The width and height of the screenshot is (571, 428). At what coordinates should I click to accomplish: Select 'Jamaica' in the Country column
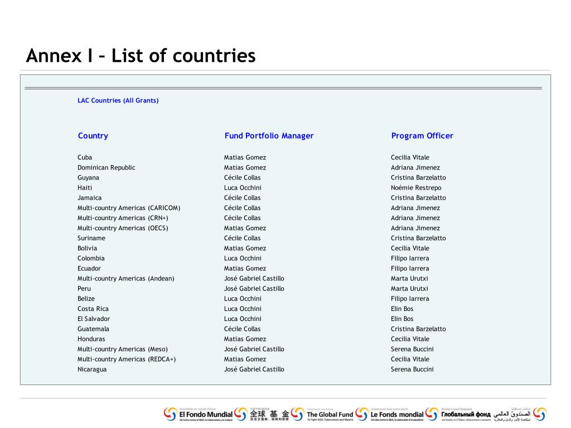click(89, 198)
